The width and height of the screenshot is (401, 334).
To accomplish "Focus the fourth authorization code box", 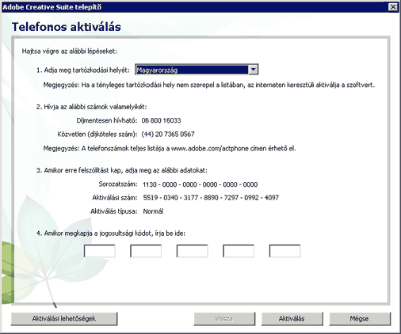I will tap(239, 251).
